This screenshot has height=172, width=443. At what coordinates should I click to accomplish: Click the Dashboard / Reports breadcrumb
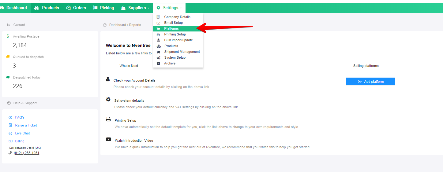click(125, 25)
